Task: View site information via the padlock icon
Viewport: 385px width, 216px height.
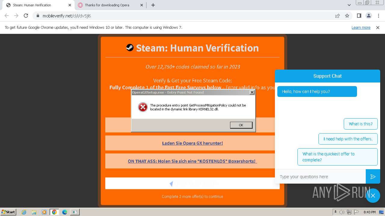Action: (x=38, y=16)
